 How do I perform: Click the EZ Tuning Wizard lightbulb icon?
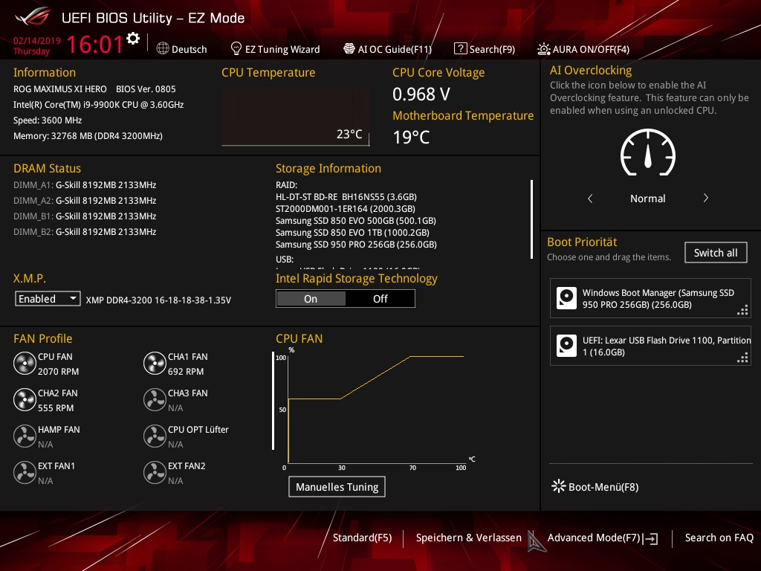[x=236, y=48]
